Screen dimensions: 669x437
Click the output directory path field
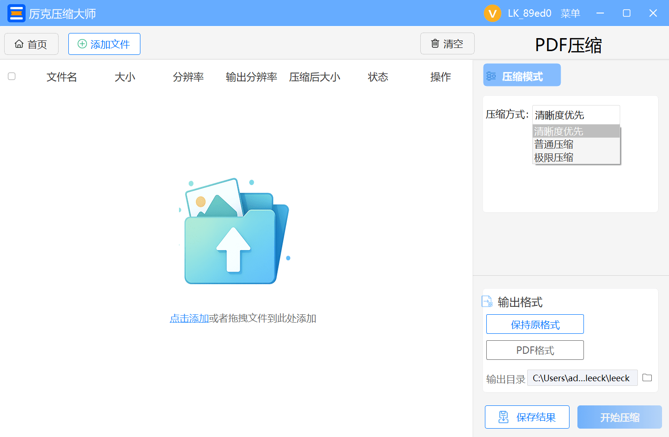click(583, 378)
